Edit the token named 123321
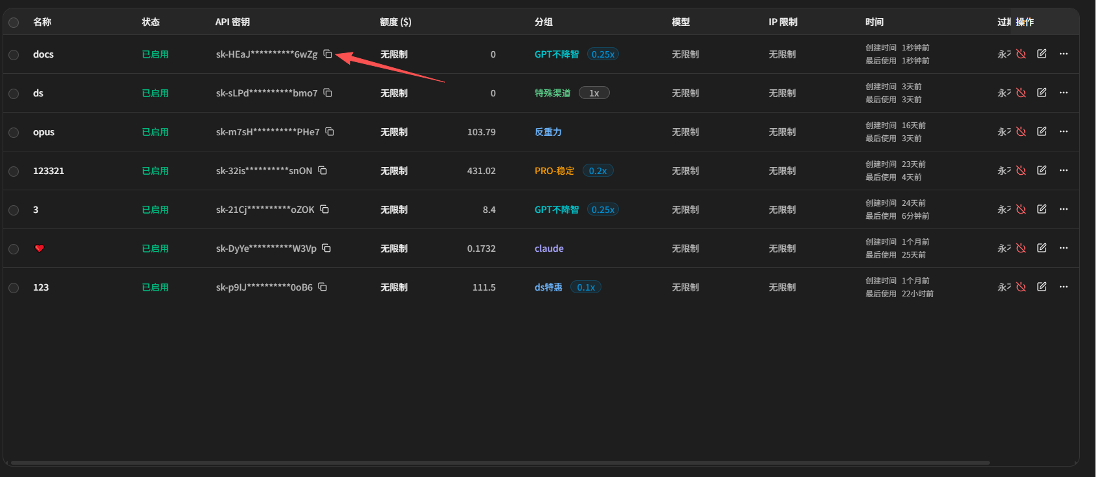 pos(1042,170)
